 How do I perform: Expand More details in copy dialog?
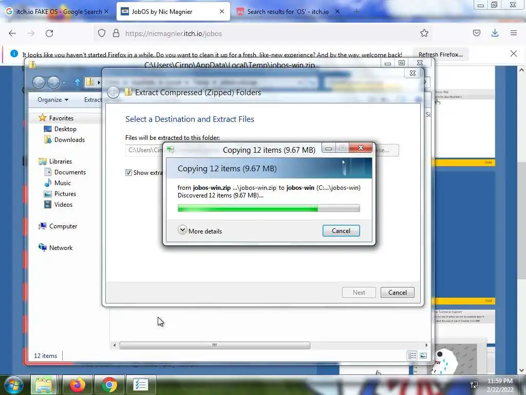(200, 231)
